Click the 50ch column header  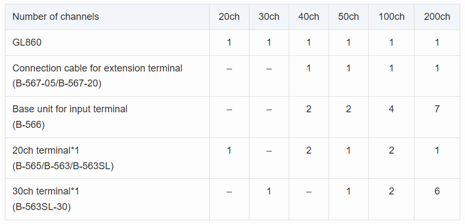pos(348,17)
